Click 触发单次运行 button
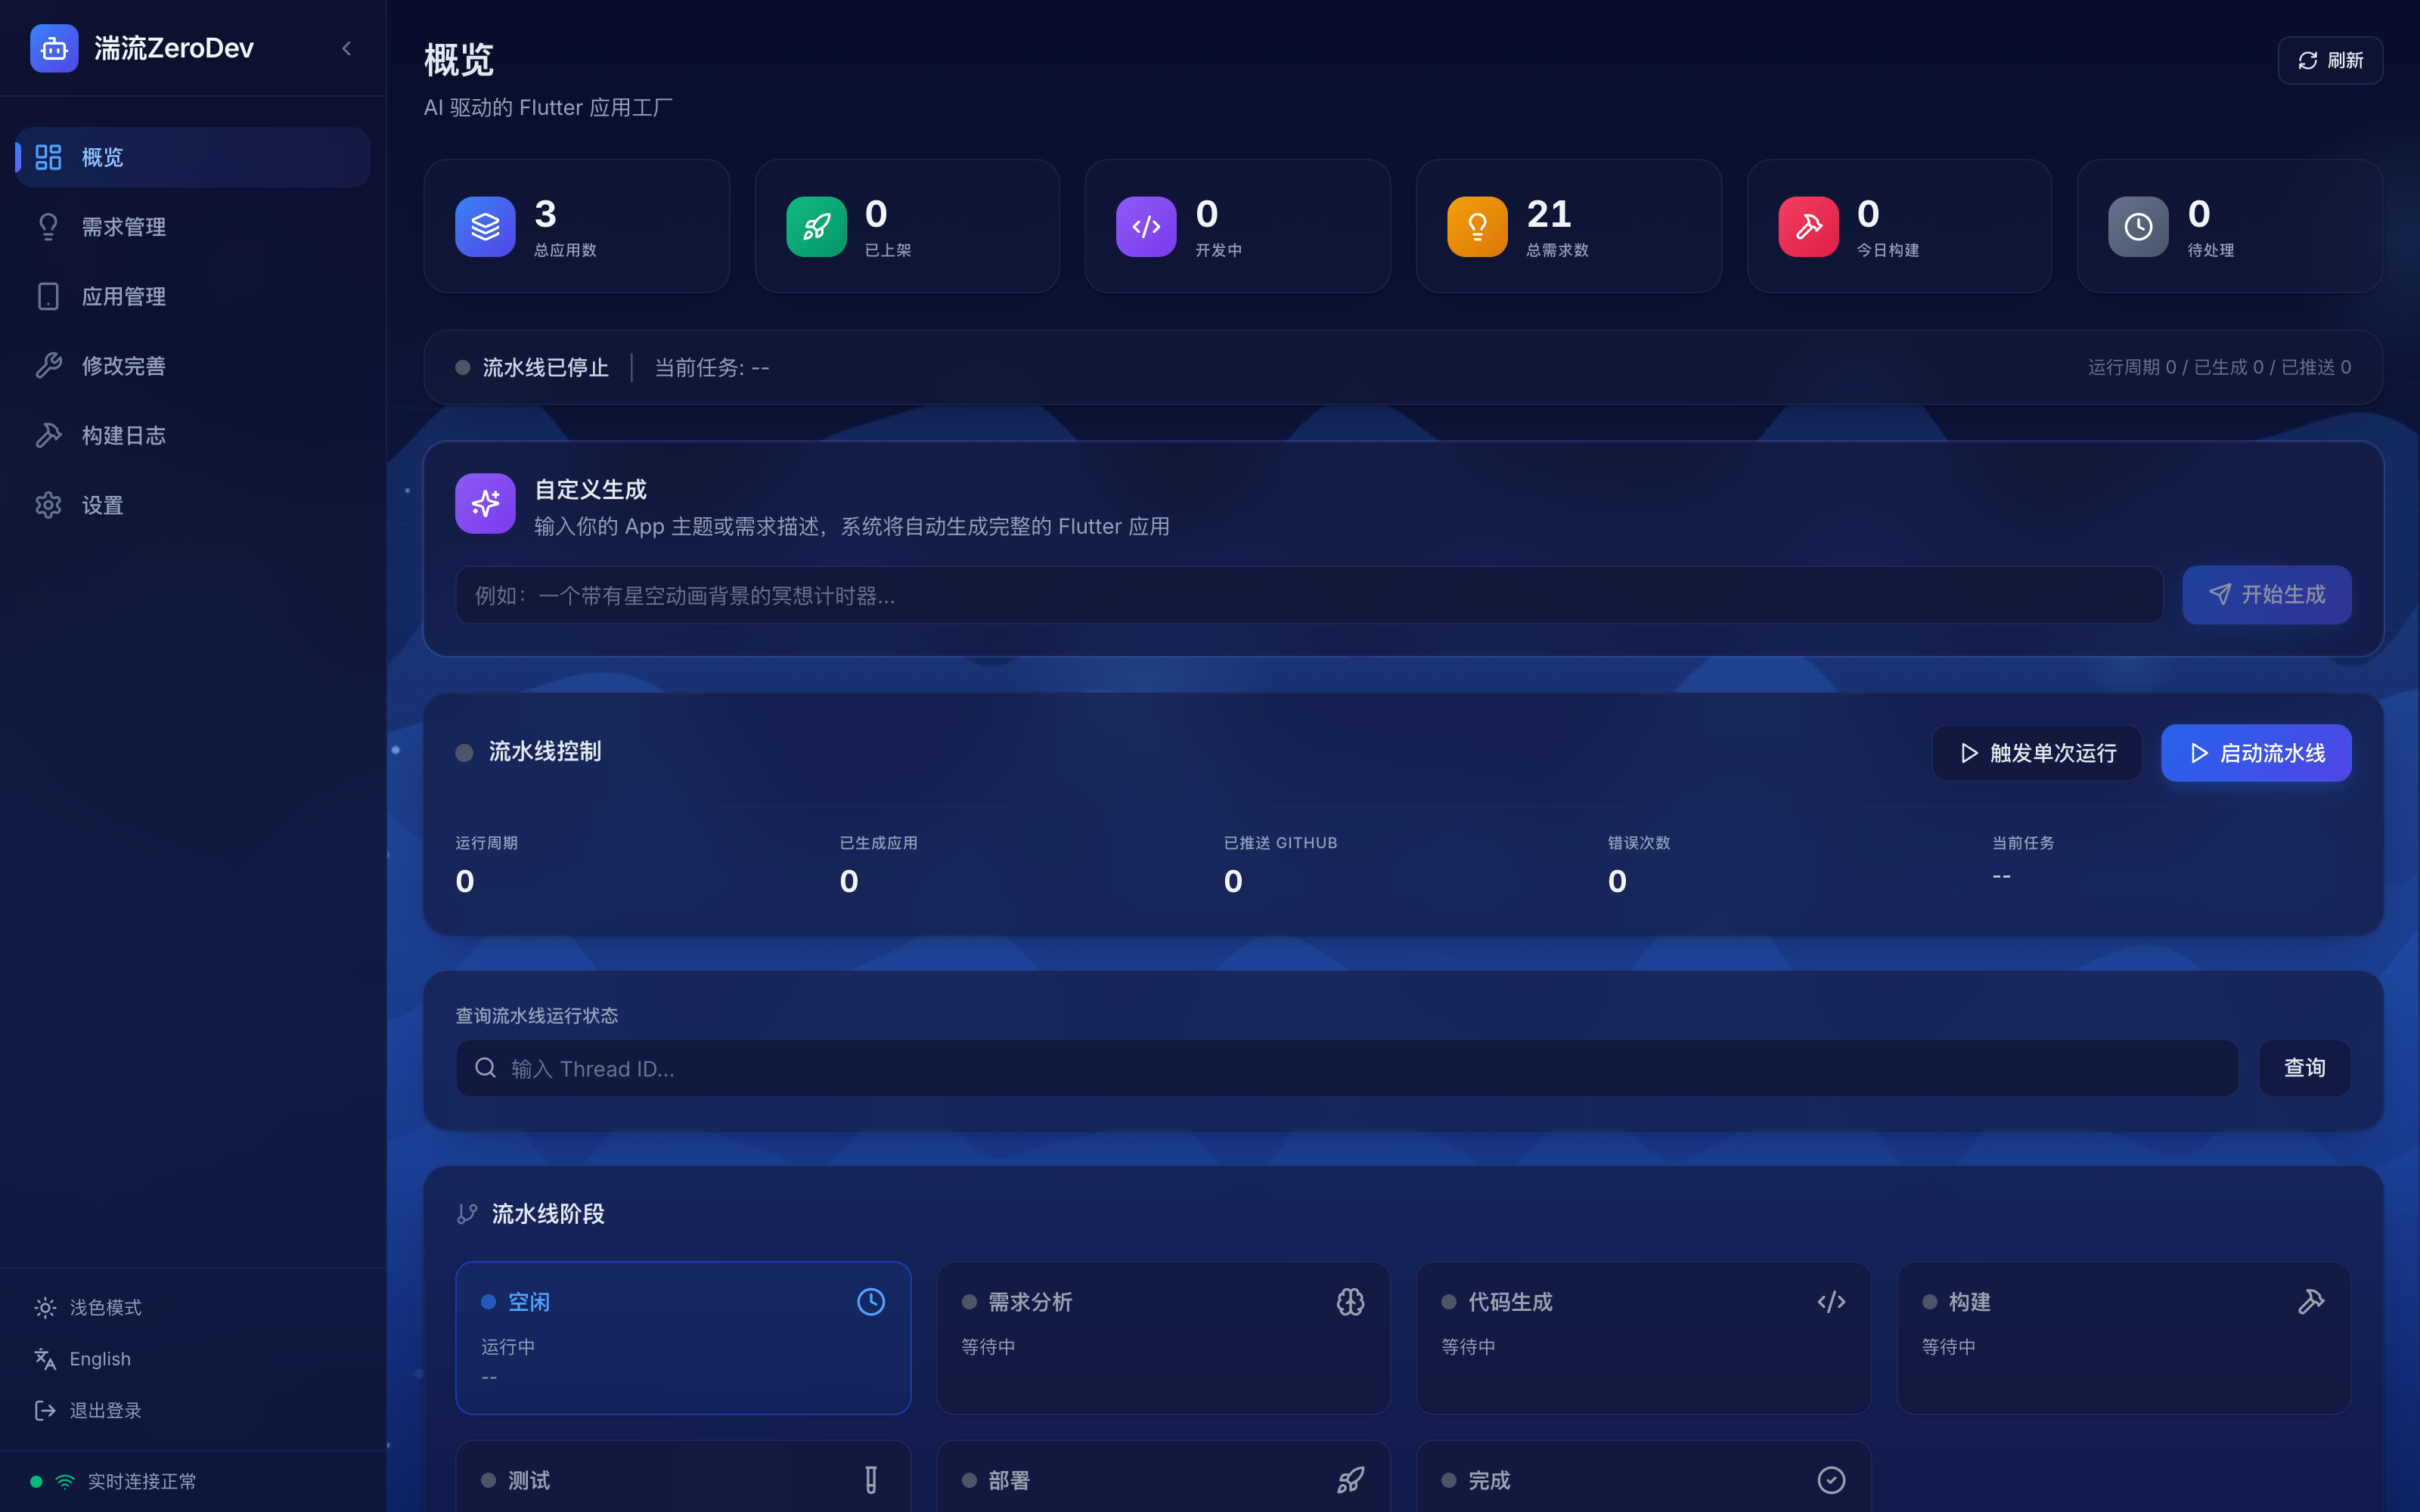The height and width of the screenshot is (1512, 2420). point(2037,753)
